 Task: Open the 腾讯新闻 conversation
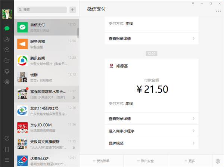[x=47, y=61]
